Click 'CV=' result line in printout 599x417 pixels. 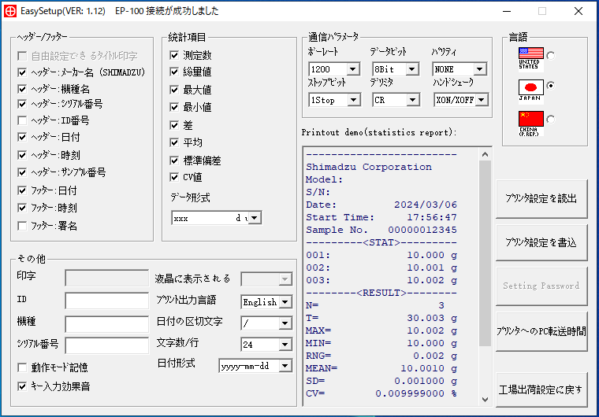(381, 393)
